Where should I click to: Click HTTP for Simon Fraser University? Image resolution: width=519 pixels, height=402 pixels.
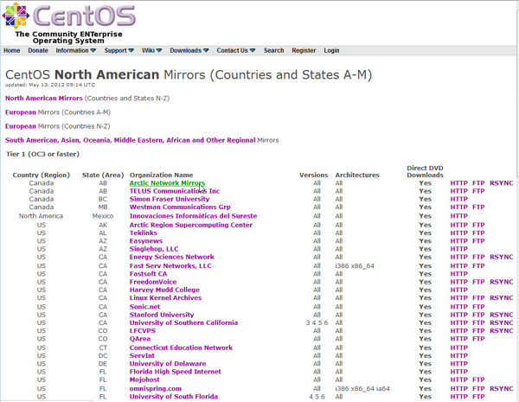pyautogui.click(x=458, y=199)
